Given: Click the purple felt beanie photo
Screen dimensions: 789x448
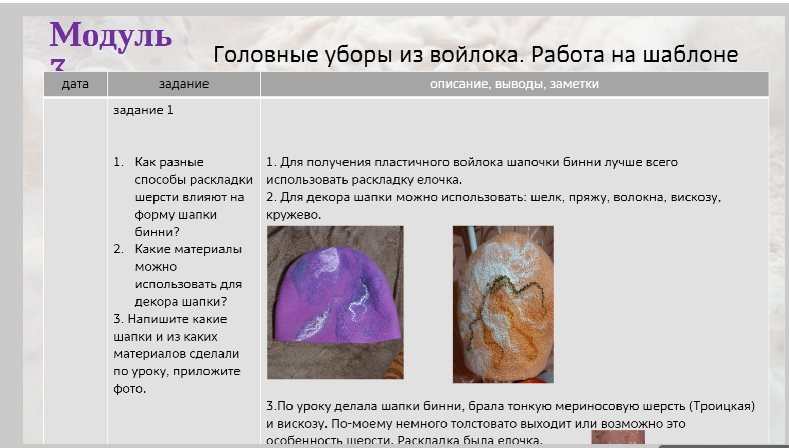Looking at the screenshot, I should tap(335, 302).
